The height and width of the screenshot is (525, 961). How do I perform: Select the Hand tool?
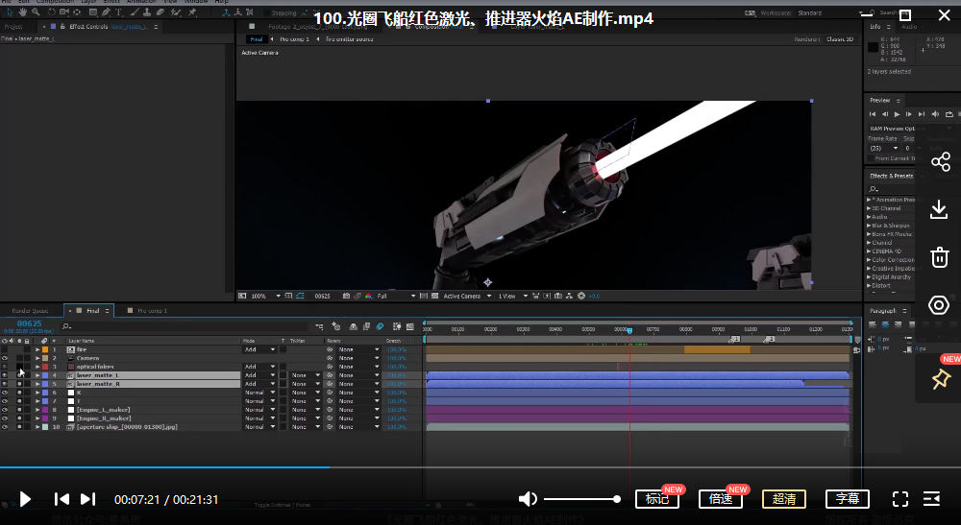23,12
